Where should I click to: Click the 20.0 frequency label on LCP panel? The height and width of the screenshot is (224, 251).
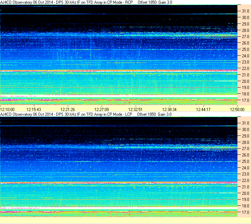246,193
